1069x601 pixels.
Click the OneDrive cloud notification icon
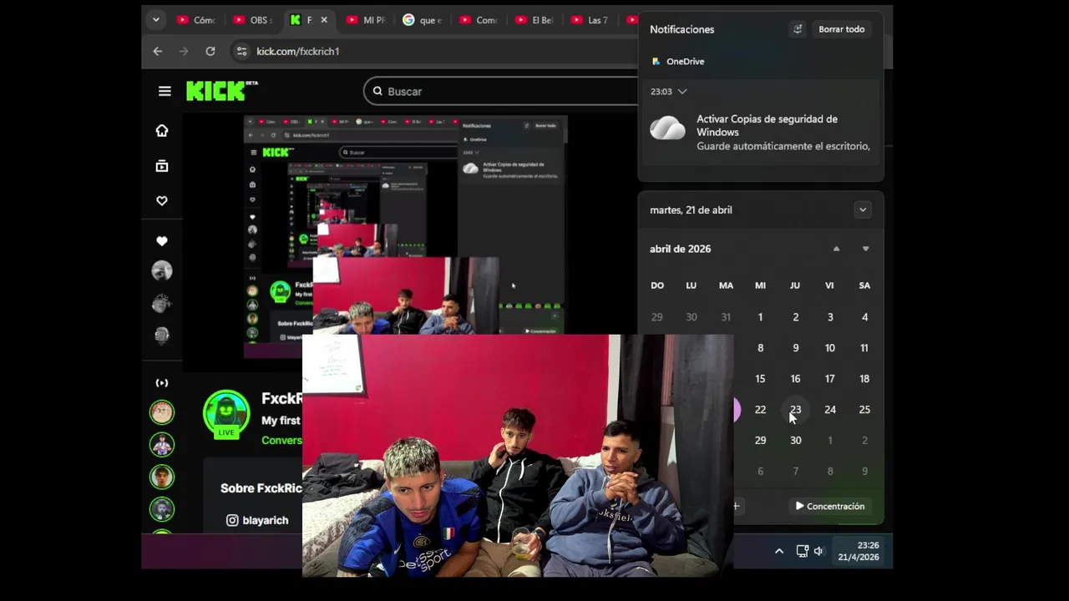point(668,129)
